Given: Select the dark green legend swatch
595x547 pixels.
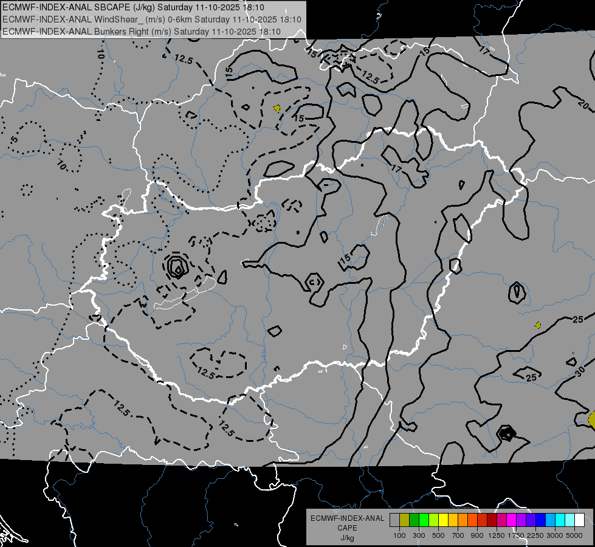Looking at the screenshot, I should point(414,520).
